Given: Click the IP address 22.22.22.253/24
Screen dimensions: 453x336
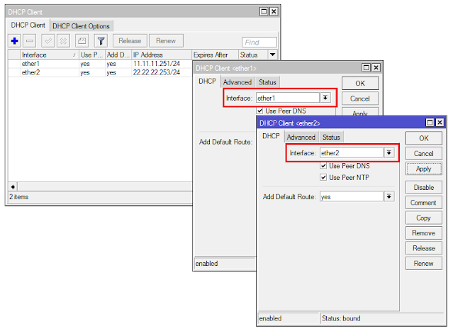Looking at the screenshot, I should coord(157,72).
